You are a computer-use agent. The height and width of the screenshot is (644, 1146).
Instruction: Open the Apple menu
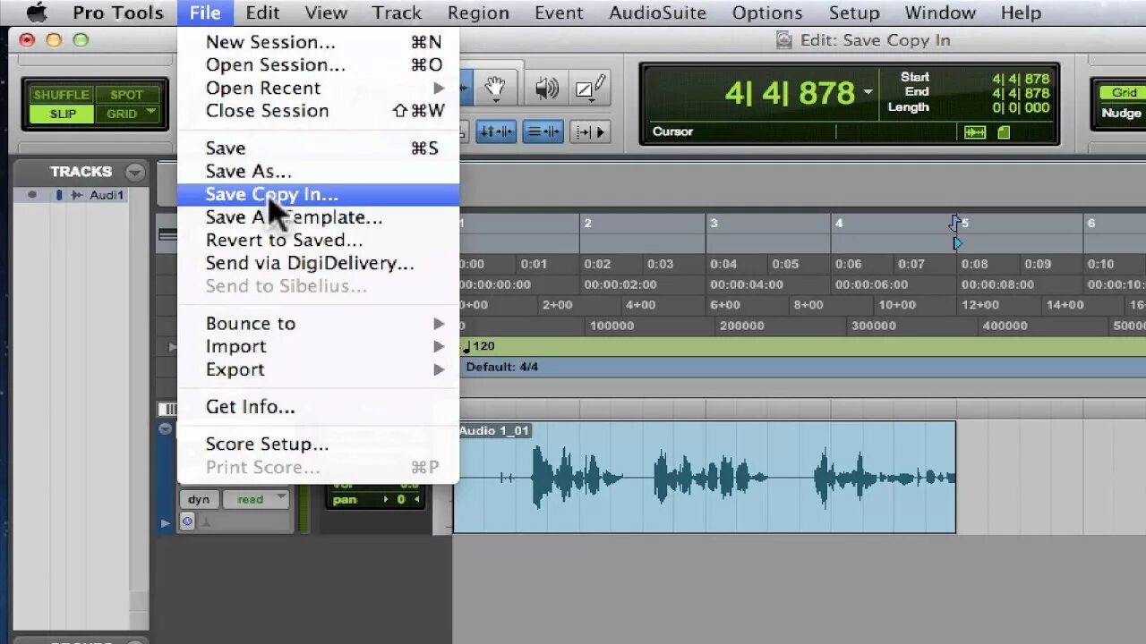(37, 13)
